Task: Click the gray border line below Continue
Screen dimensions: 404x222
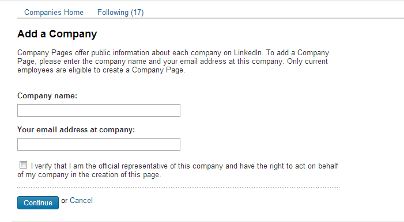Action: [207, 221]
